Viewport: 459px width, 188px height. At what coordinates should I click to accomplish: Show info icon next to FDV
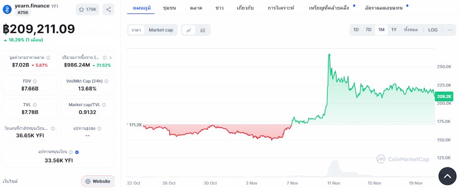(x=35, y=81)
